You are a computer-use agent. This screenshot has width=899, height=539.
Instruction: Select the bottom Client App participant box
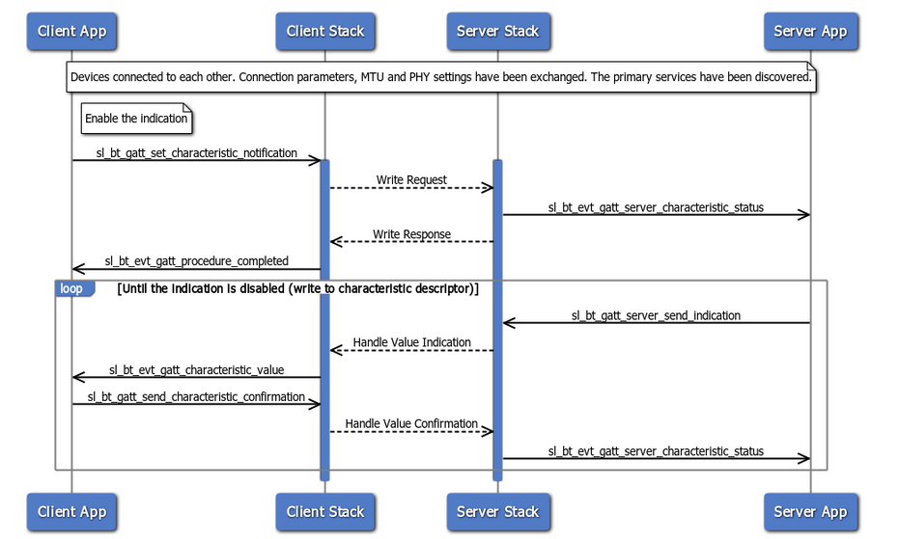coord(71,511)
